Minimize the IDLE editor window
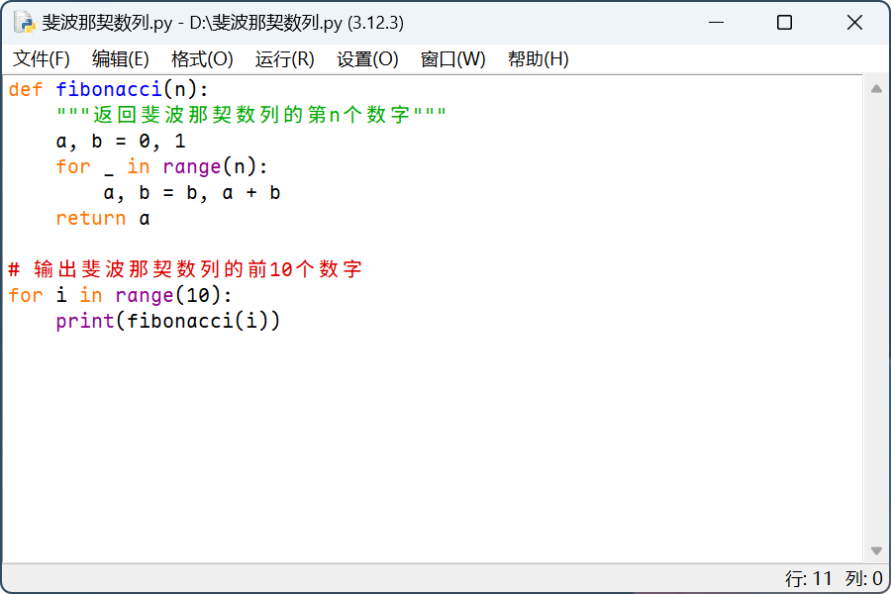The image size is (891, 594). 716,23
